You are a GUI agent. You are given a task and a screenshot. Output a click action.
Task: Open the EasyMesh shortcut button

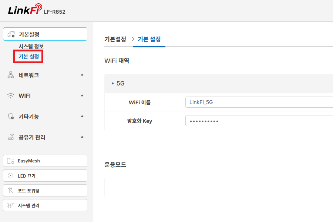pyautogui.click(x=45, y=161)
